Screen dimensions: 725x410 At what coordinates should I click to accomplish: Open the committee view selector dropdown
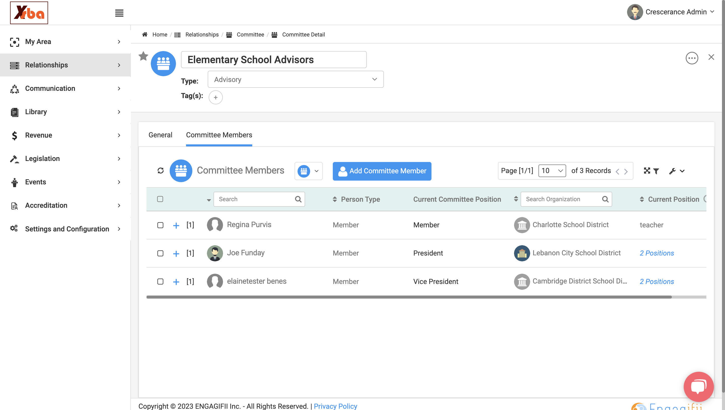pyautogui.click(x=309, y=171)
